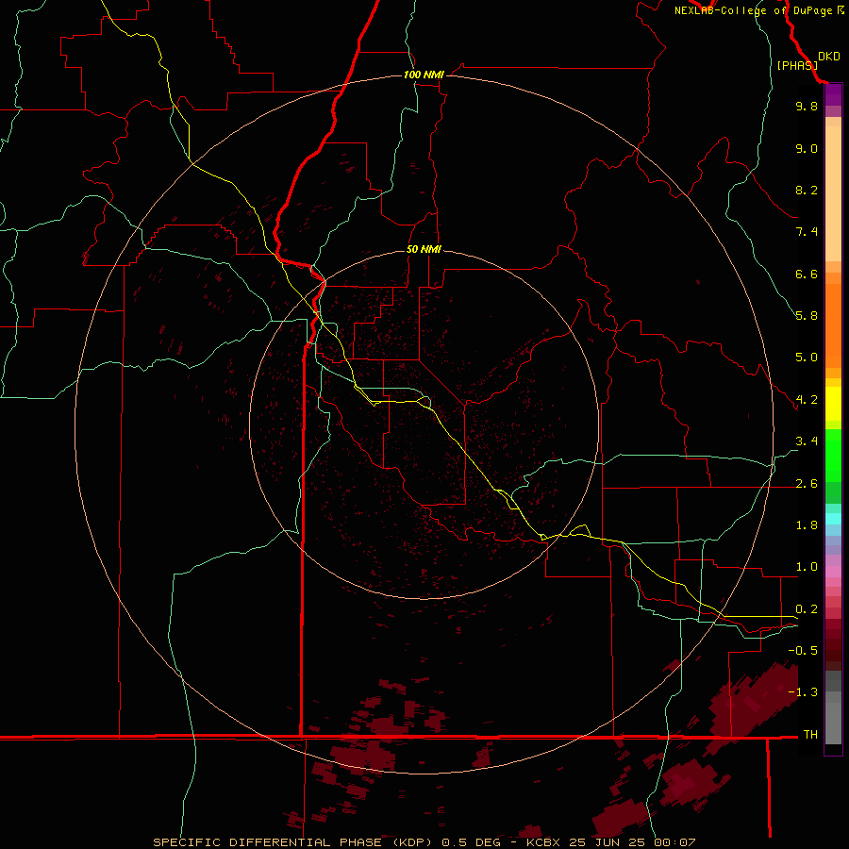Screen dimensions: 849x849
Task: Click the 8.2 legend value
Action: pos(807,190)
